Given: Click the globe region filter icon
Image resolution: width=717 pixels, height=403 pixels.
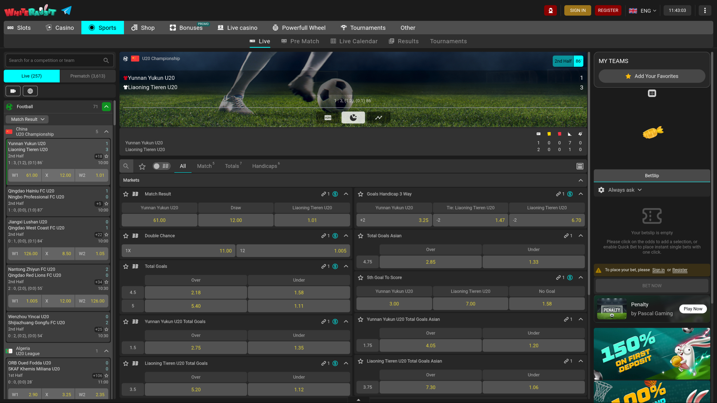Looking at the screenshot, I should [30, 91].
